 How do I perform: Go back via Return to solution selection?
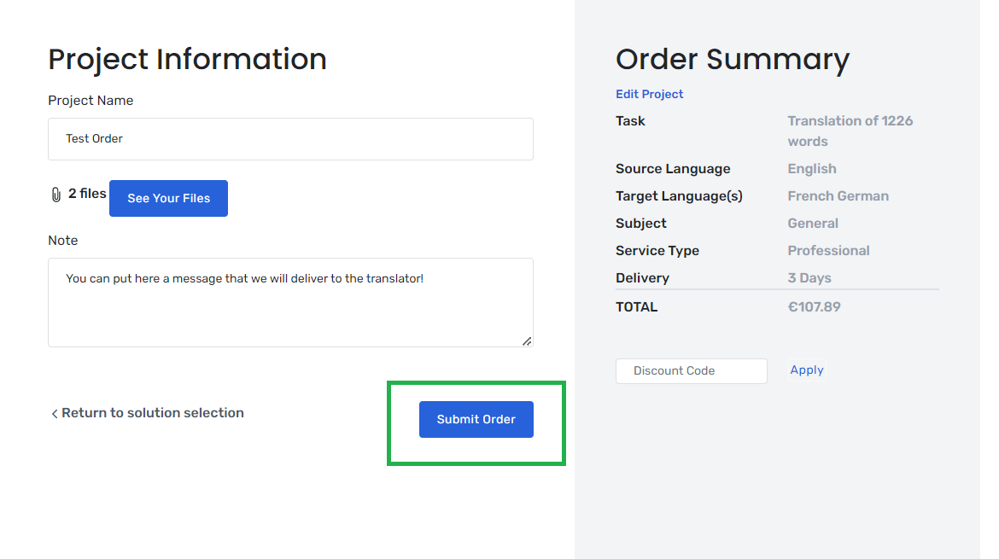[152, 412]
